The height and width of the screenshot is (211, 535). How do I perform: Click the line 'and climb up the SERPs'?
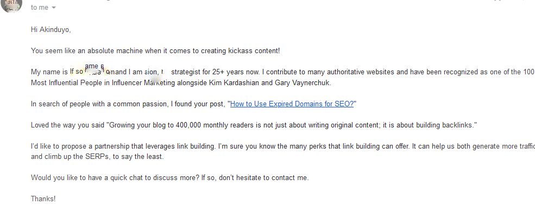click(x=97, y=157)
